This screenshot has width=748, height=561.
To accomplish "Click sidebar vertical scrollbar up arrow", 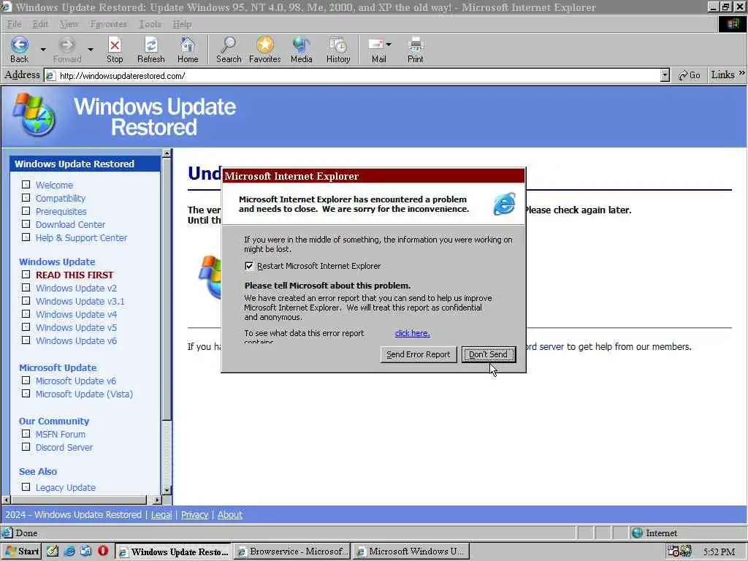I will point(167,153).
